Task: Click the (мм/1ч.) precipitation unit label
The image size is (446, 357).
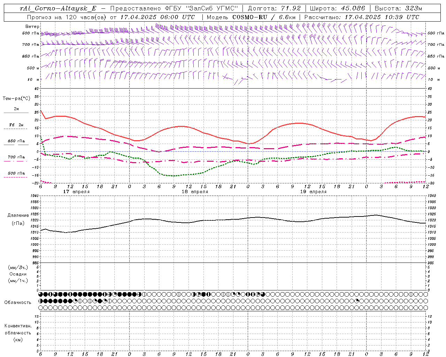Action: 18,281
